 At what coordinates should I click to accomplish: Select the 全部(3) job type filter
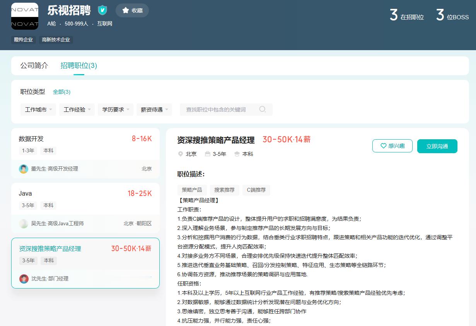(x=61, y=92)
